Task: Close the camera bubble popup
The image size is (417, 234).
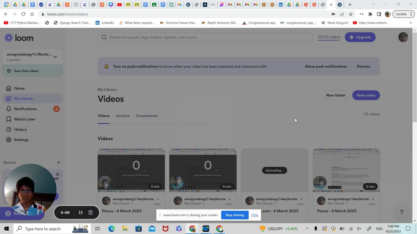Action: click(x=58, y=175)
